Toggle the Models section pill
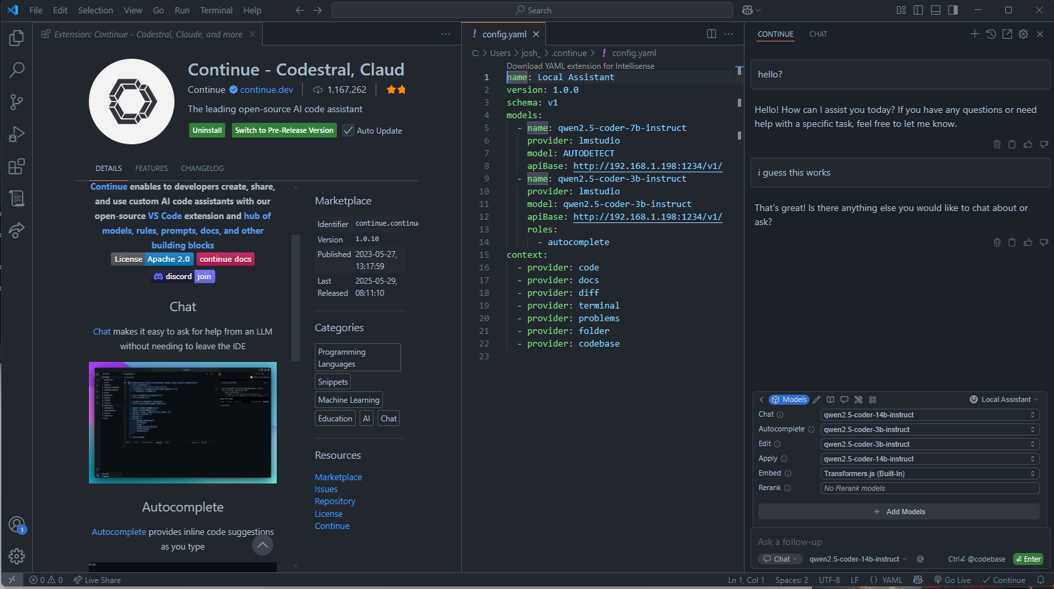The image size is (1054, 589). pos(789,399)
